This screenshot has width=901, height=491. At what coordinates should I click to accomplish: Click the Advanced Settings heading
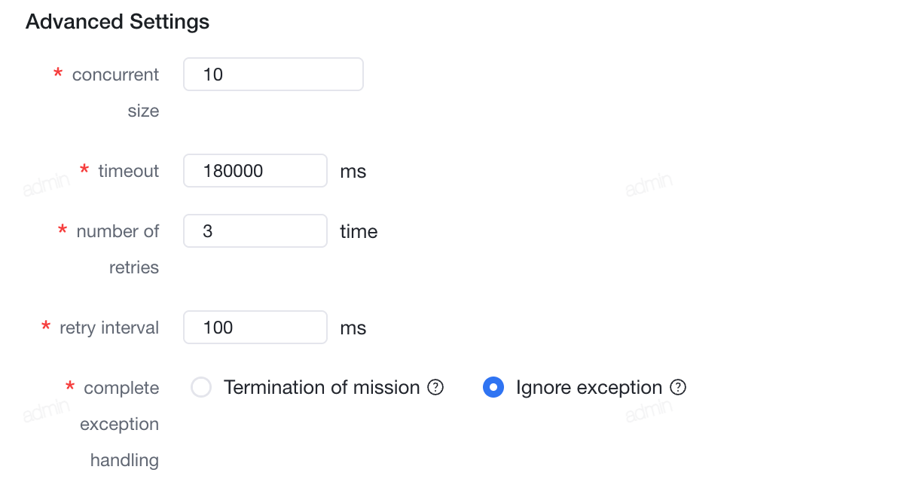point(118,22)
